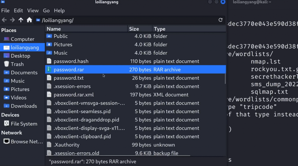
Task: Click the file list vertical scrollbar
Action: click(x=226, y=78)
